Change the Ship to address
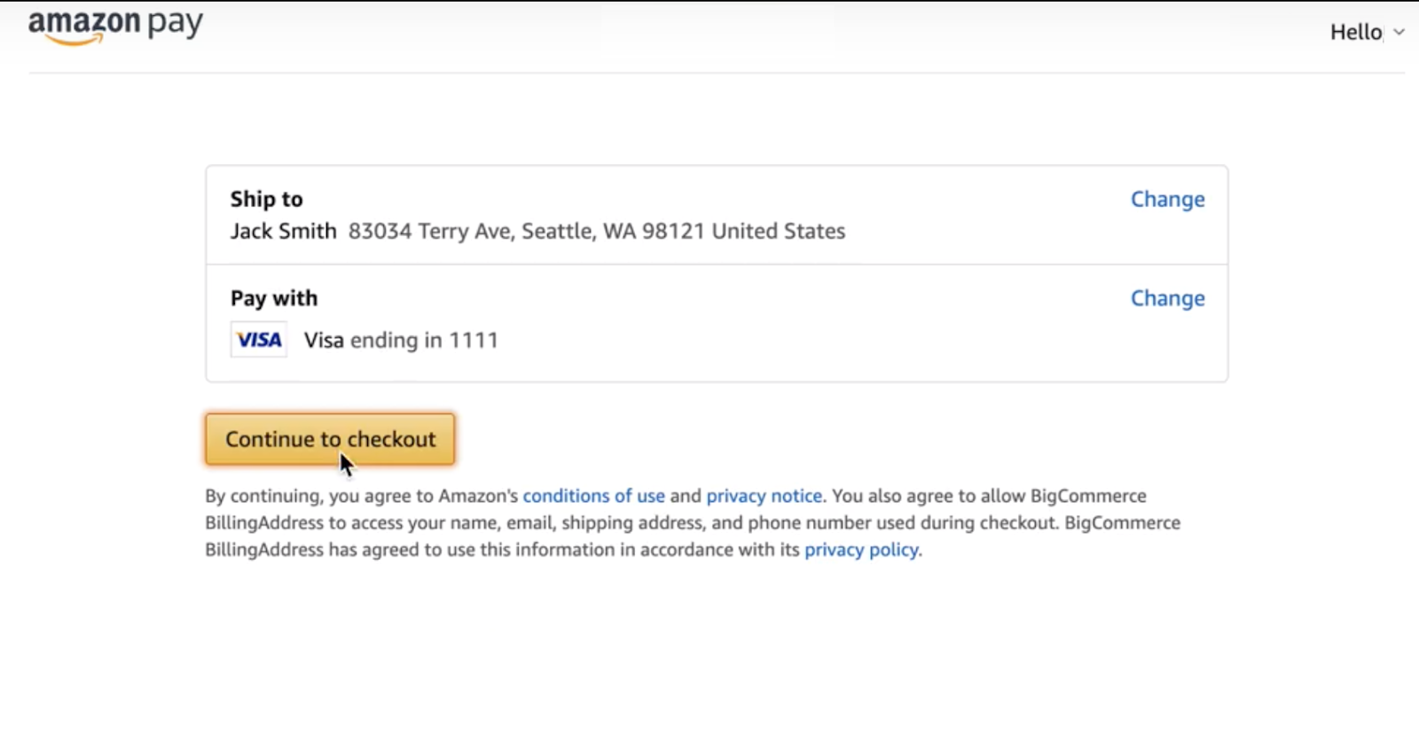The width and height of the screenshot is (1419, 738). [1167, 199]
